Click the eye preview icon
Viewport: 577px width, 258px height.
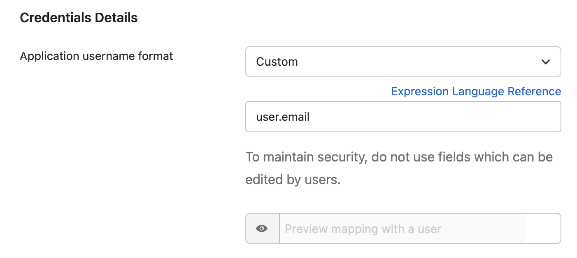[262, 228]
